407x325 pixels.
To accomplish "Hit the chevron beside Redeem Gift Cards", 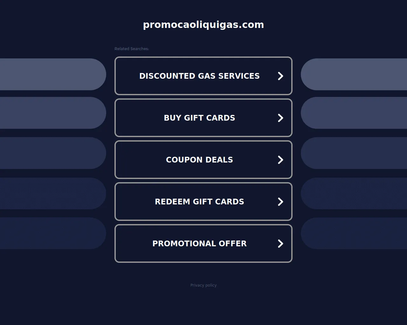I will (280, 202).
